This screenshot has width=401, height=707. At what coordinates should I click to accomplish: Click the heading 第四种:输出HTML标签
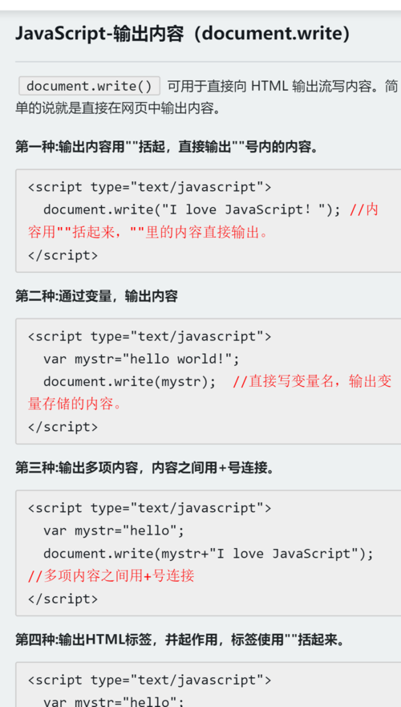180,640
